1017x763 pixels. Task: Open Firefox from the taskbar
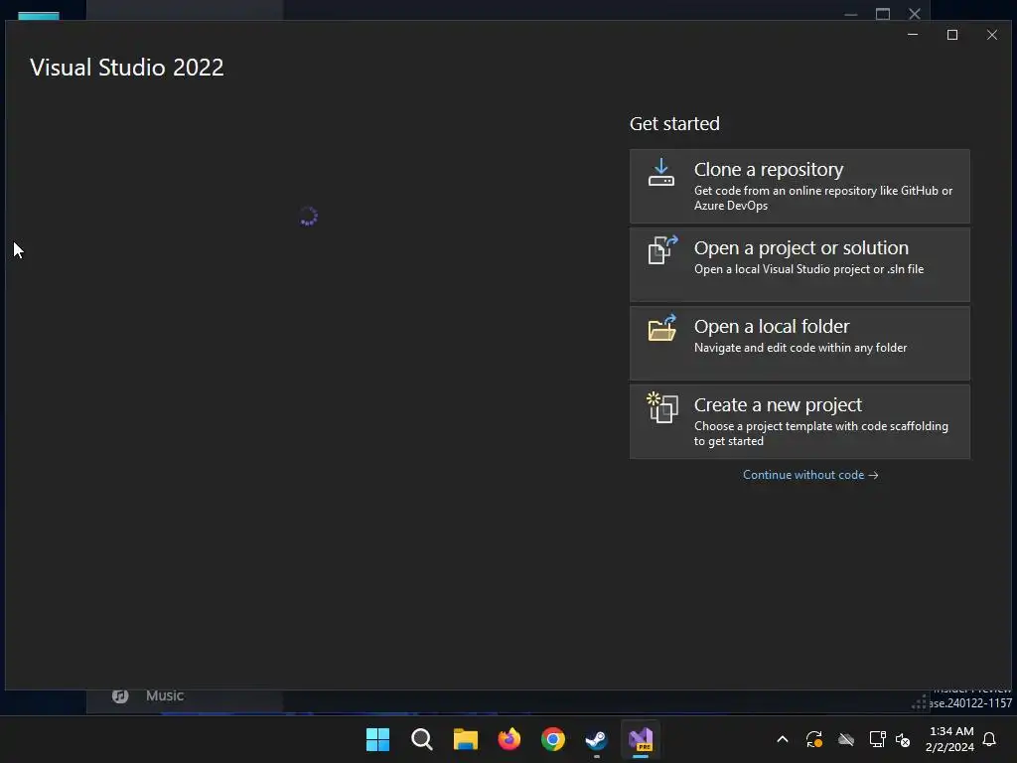click(509, 739)
